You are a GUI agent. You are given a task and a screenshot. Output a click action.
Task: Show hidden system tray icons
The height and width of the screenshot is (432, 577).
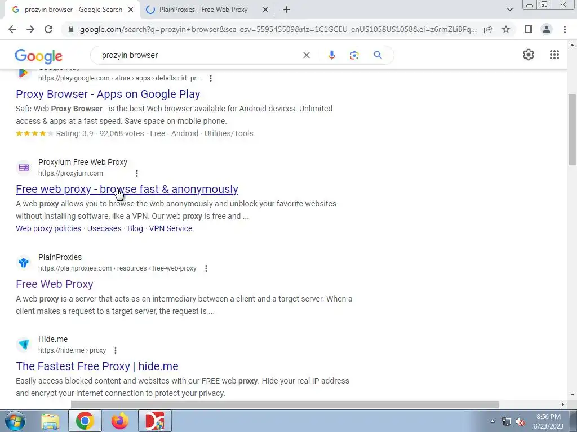(x=492, y=422)
